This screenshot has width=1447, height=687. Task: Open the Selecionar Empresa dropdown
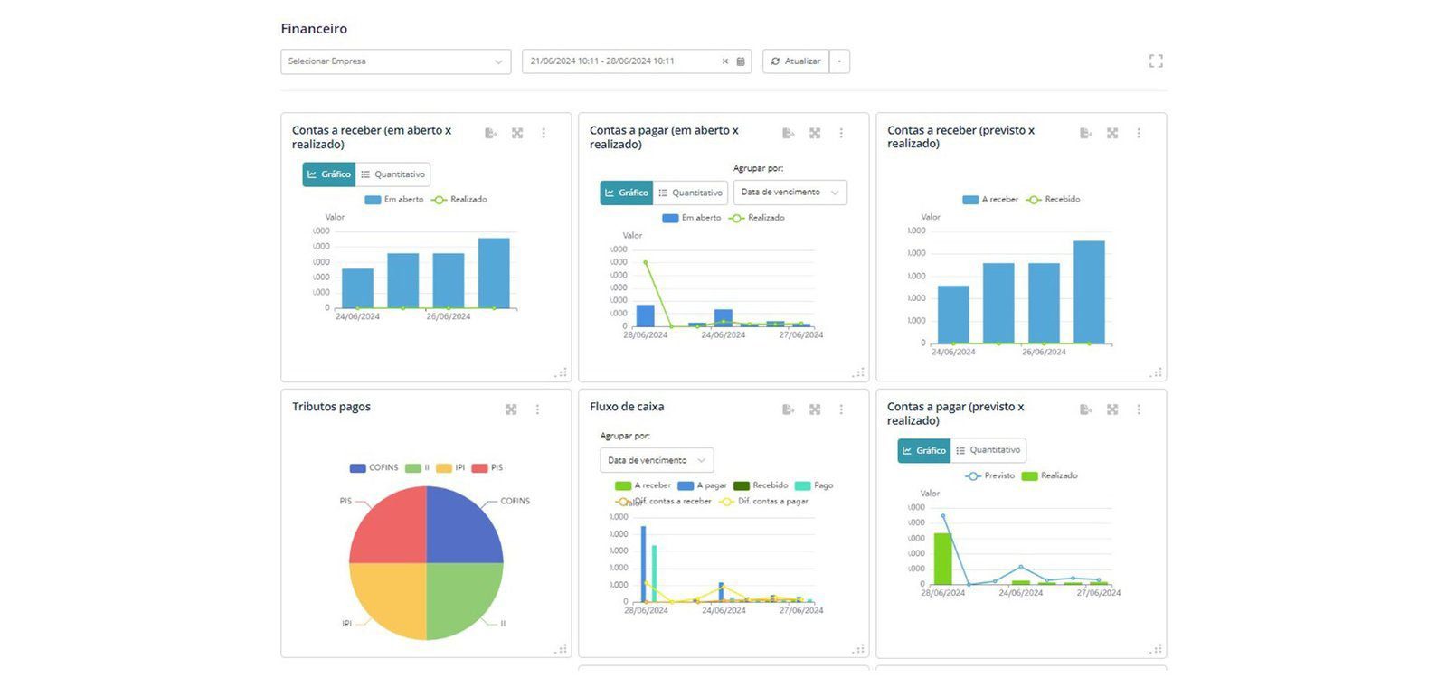395,61
